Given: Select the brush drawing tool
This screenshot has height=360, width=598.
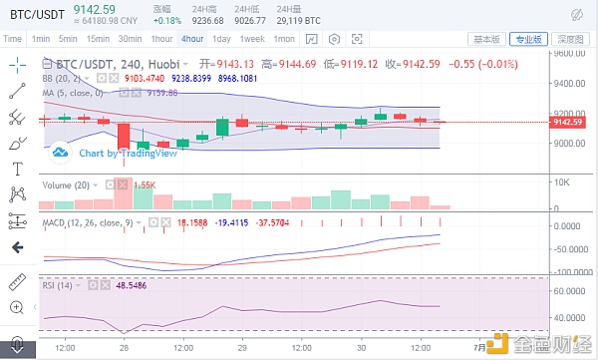Looking at the screenshot, I should point(18,143).
